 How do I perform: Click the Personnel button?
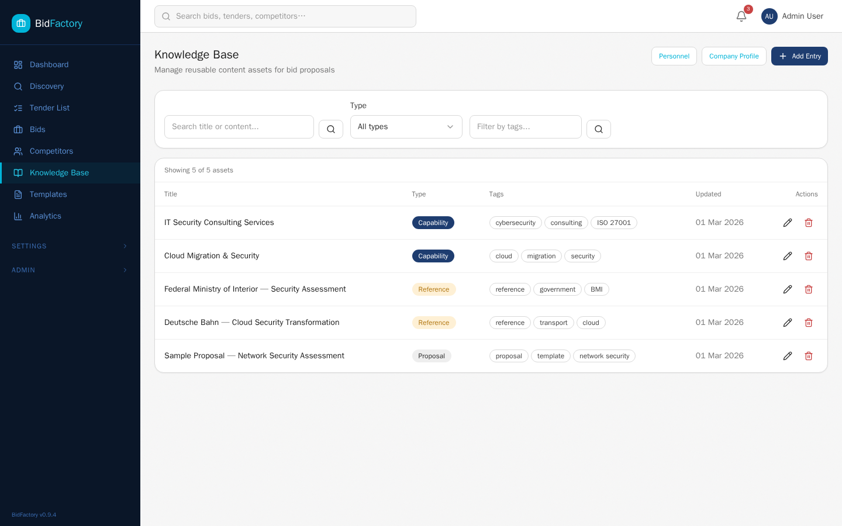674,56
